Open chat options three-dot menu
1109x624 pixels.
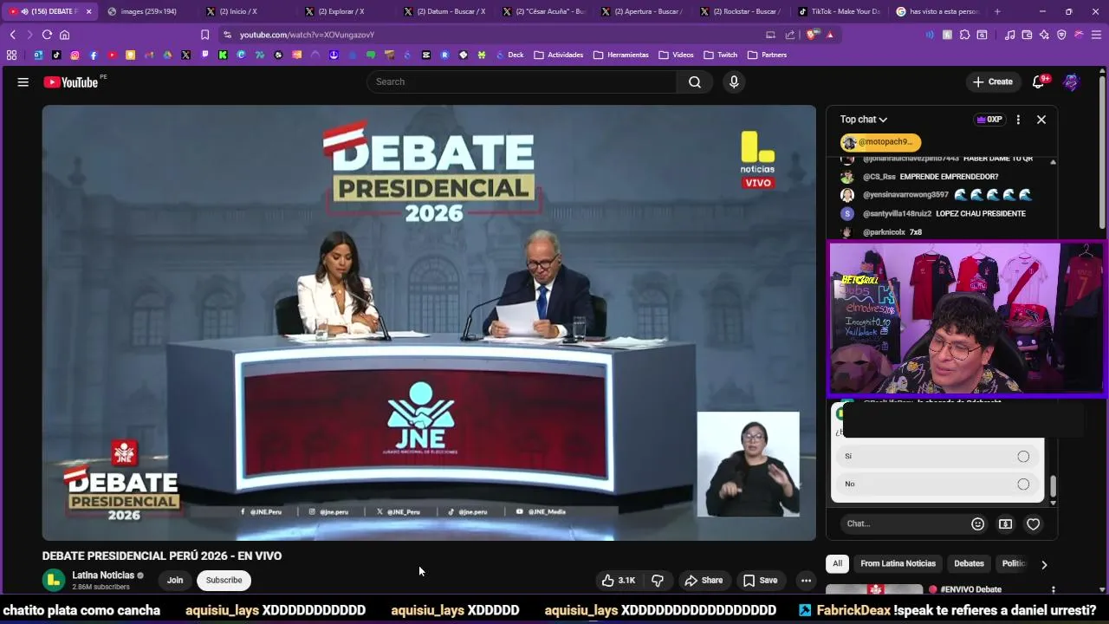[1018, 120]
